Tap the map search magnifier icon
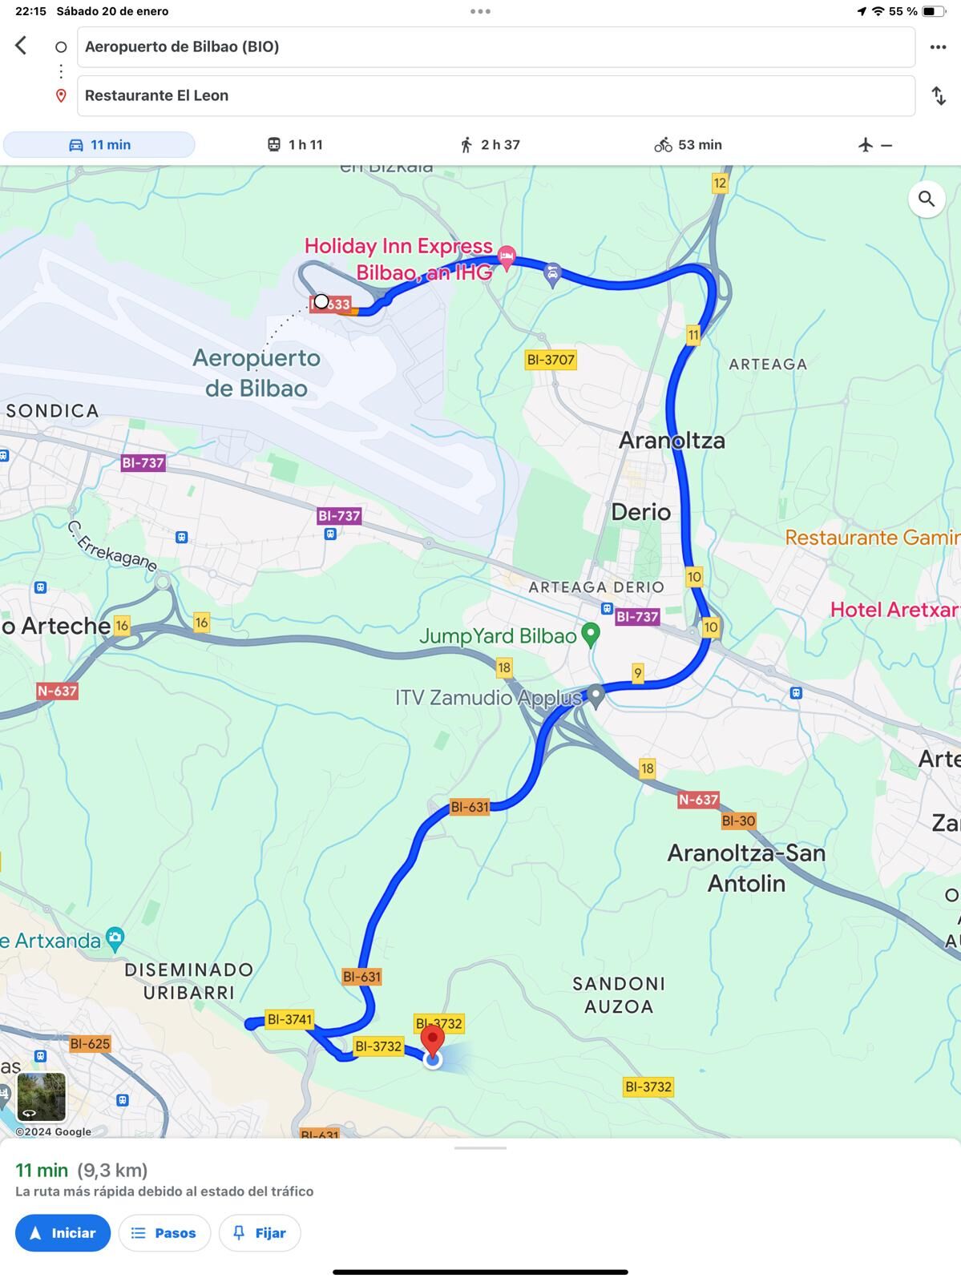961x1282 pixels. pos(927,199)
